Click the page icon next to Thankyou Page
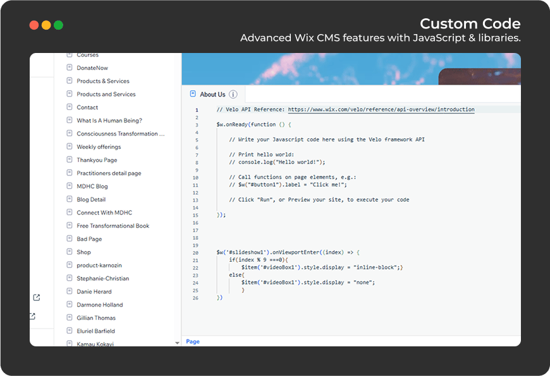 [70, 160]
